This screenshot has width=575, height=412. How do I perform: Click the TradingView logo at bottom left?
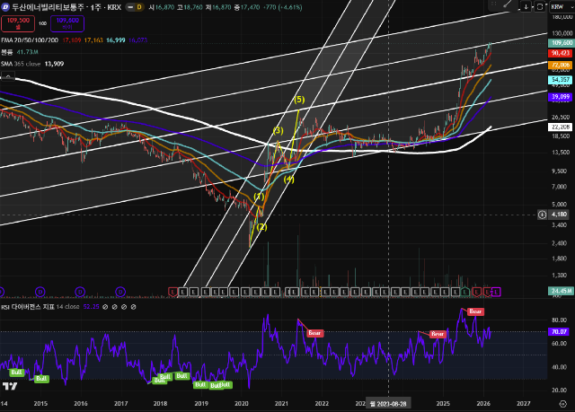pyautogui.click(x=10, y=386)
